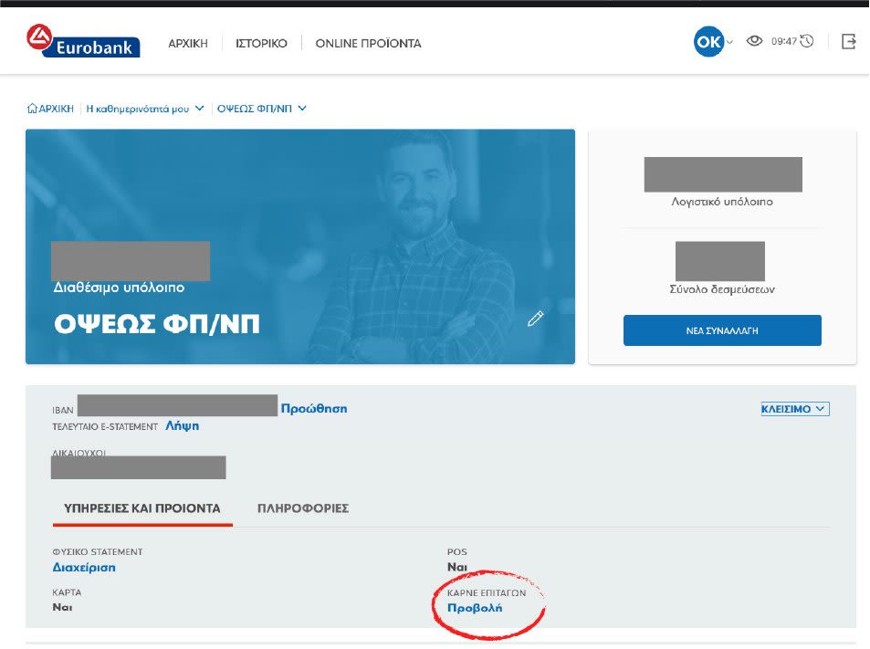Click the session timer clock icon

[807, 41]
